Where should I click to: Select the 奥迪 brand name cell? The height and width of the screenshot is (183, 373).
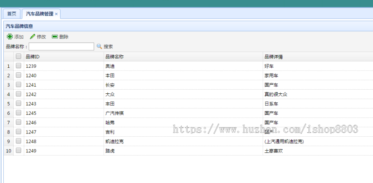[x=183, y=66]
